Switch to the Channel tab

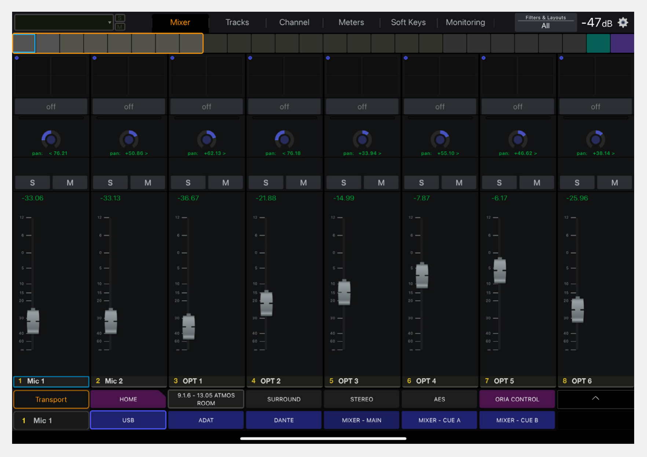click(x=294, y=22)
